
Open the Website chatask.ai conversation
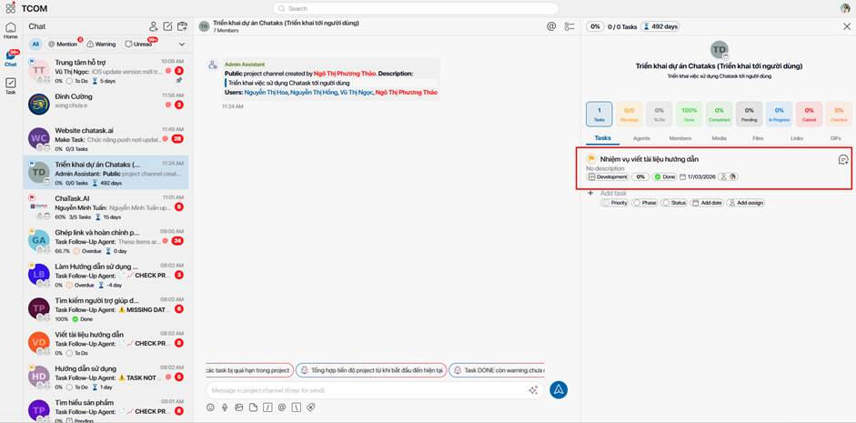(x=106, y=138)
